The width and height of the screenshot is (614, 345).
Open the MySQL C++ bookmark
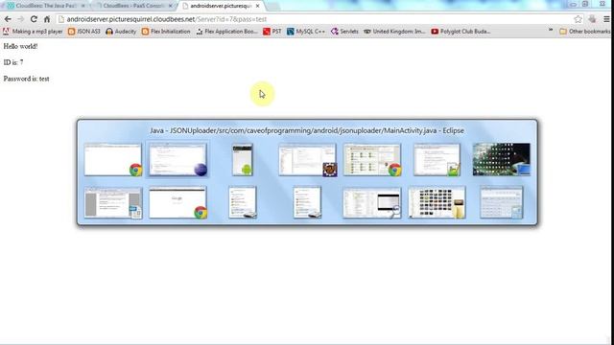pos(306,32)
